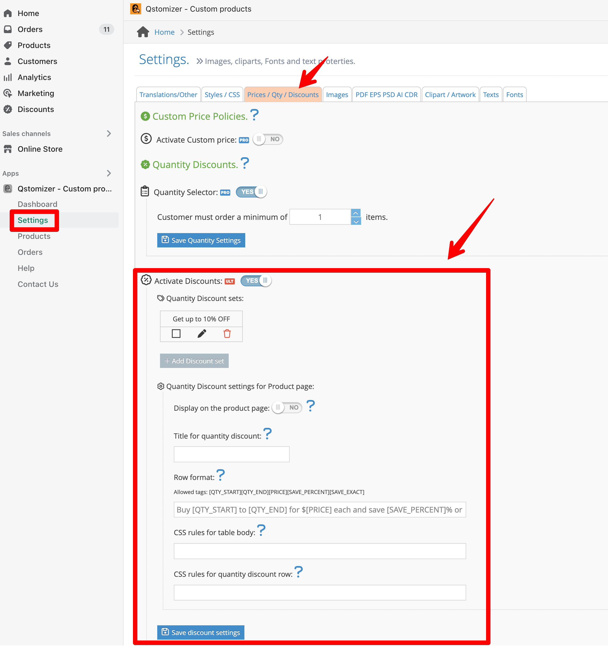The width and height of the screenshot is (608, 646).
Task: Open the Fonts tab
Action: coord(514,95)
